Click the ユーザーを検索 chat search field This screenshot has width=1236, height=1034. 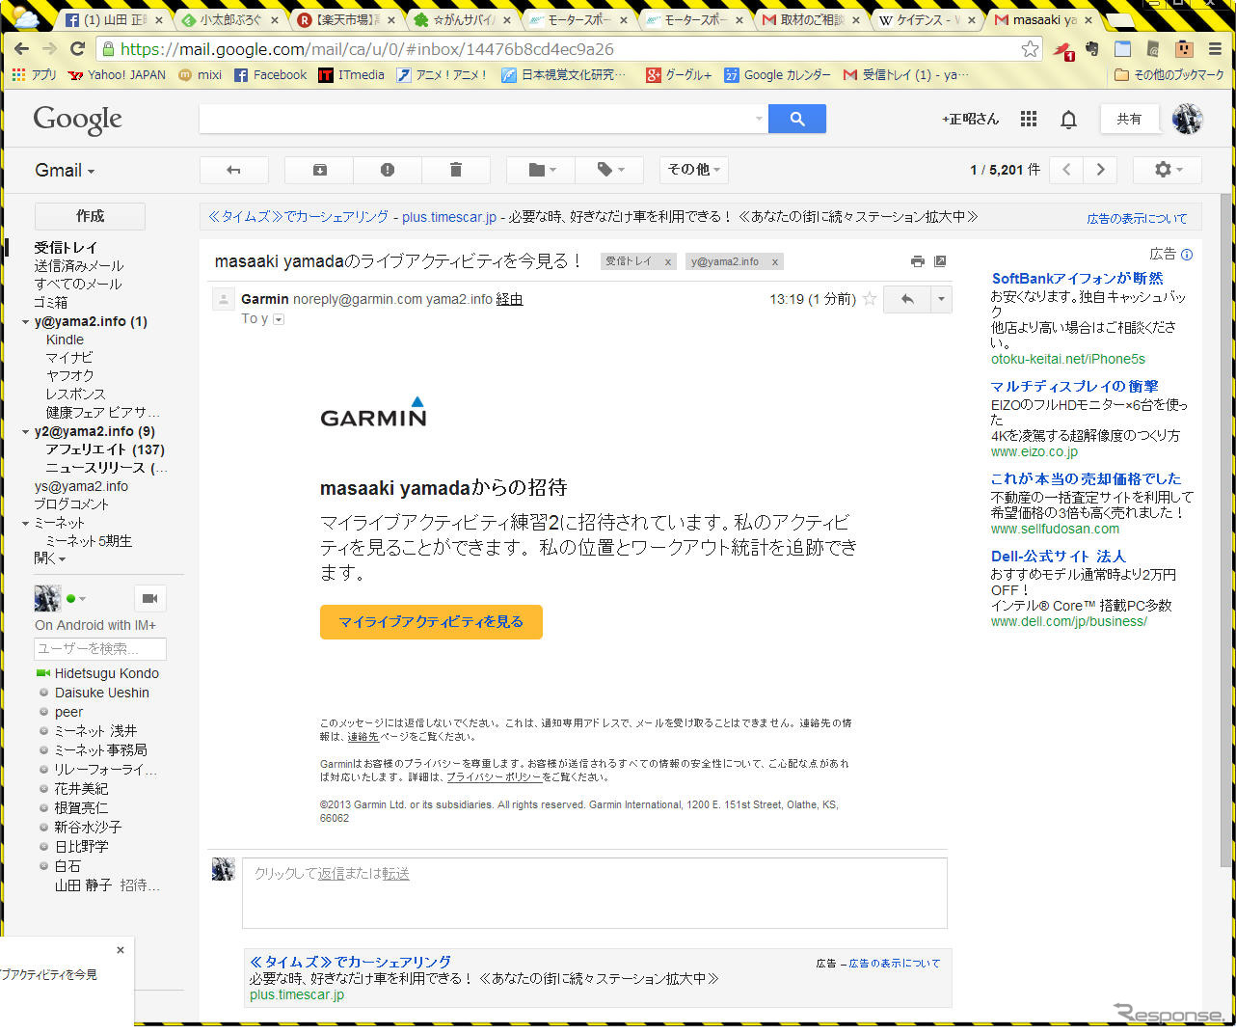(100, 649)
